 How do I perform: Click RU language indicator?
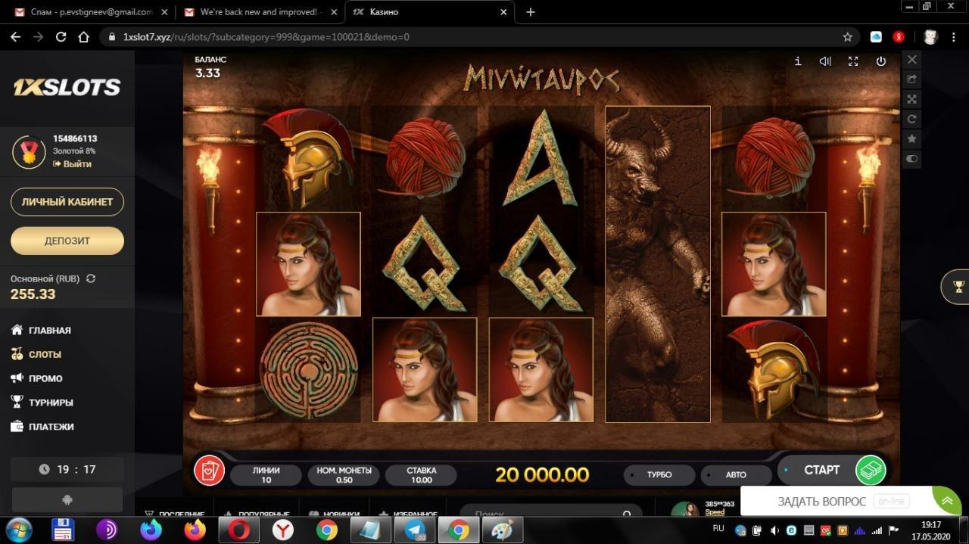(x=718, y=528)
